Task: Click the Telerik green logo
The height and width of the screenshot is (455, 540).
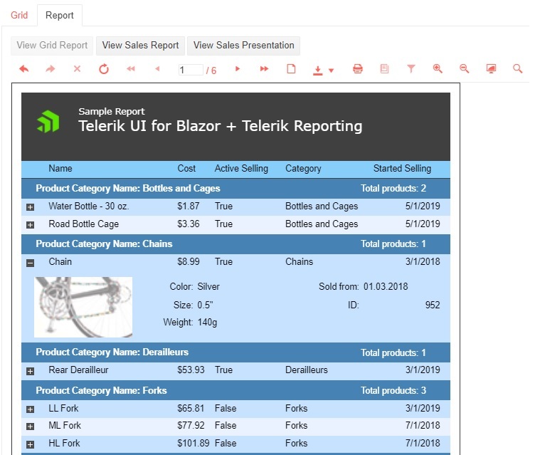Action: 48,122
